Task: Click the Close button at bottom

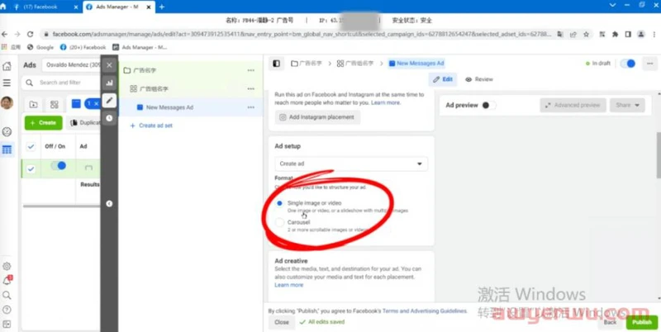Action: click(282, 322)
